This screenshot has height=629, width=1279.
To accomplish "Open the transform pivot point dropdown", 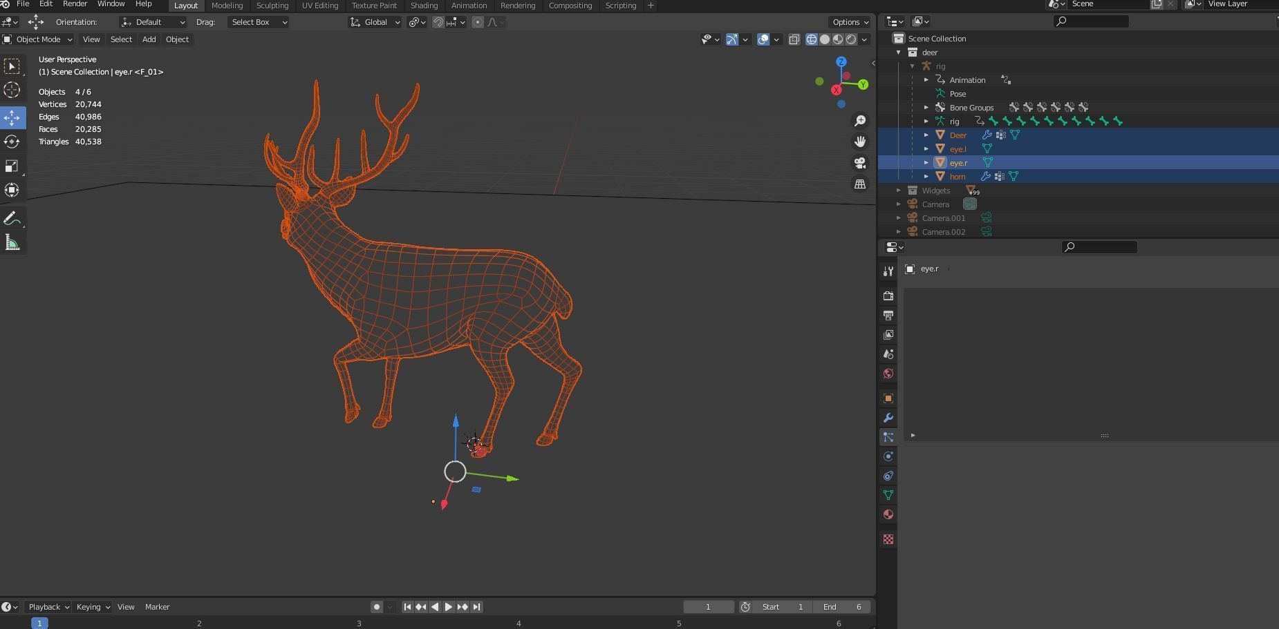I will [417, 22].
